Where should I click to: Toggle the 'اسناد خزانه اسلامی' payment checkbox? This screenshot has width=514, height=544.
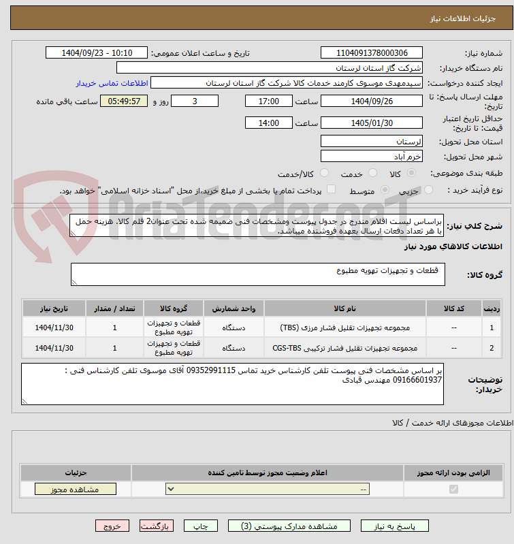[x=332, y=191]
